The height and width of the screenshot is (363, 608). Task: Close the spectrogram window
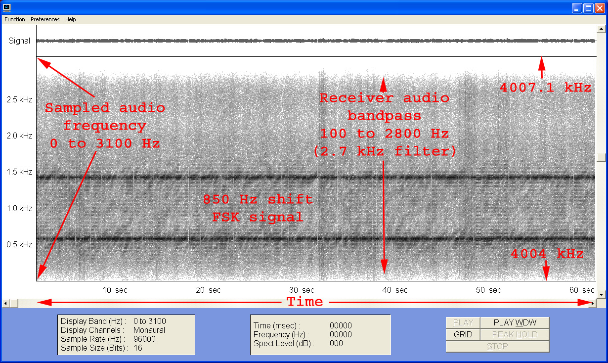click(x=600, y=8)
